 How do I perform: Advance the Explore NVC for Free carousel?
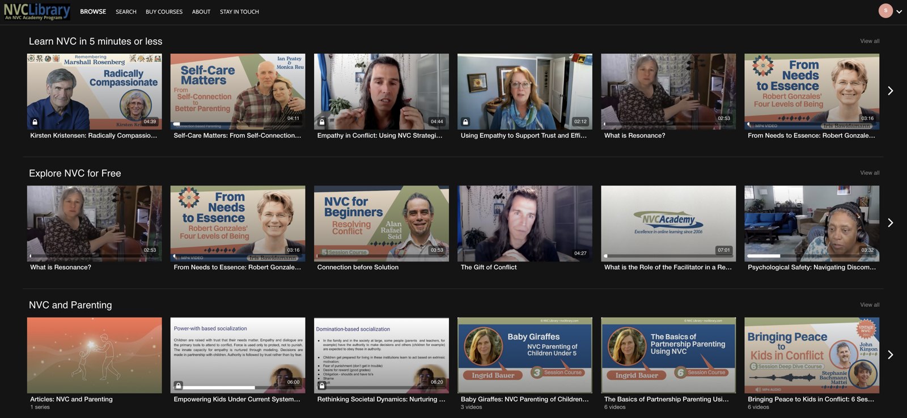click(890, 223)
